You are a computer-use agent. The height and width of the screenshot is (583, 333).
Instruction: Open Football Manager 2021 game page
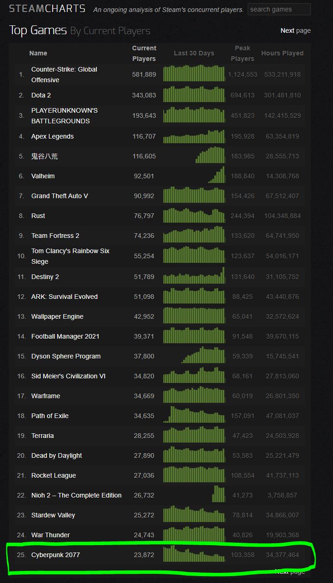click(x=65, y=336)
